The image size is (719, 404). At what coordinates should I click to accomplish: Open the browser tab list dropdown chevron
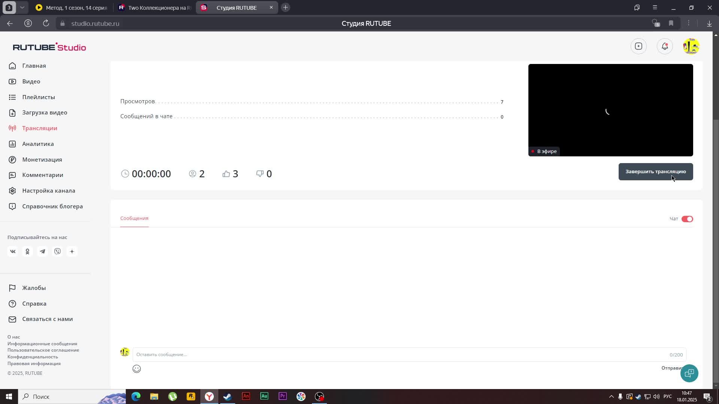pos(22,7)
